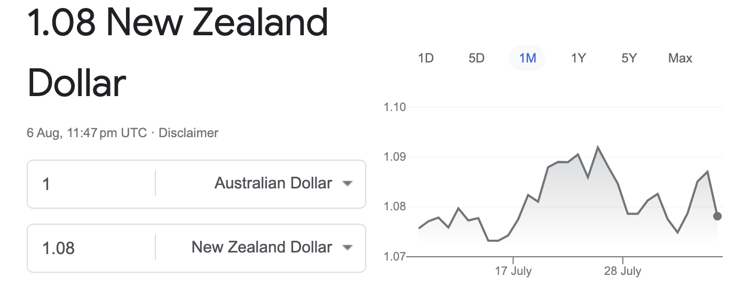Open the Disclaimer link
The height and width of the screenshot is (300, 742).
pyautogui.click(x=188, y=133)
